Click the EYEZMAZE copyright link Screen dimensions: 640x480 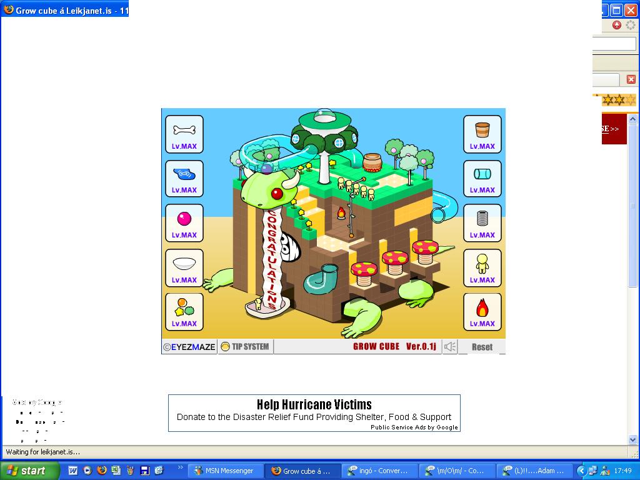point(189,347)
